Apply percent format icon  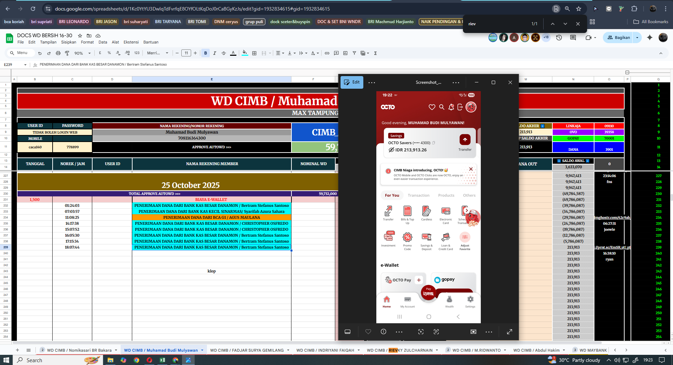[109, 53]
